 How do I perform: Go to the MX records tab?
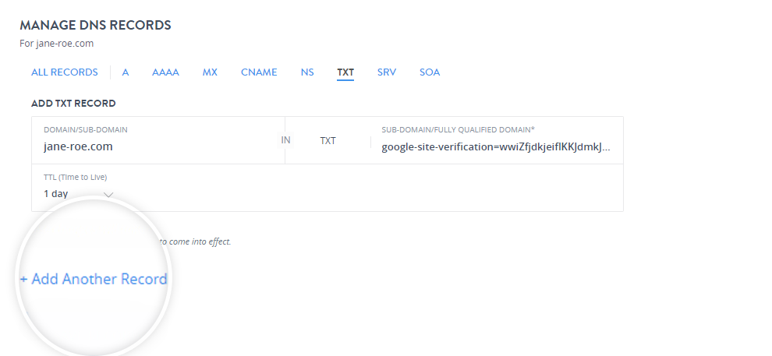pyautogui.click(x=210, y=72)
